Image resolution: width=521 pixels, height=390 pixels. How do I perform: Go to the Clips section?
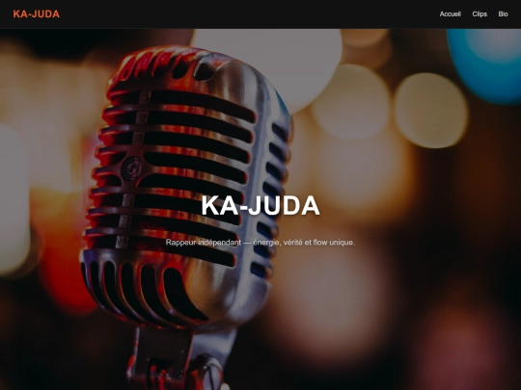pos(480,13)
